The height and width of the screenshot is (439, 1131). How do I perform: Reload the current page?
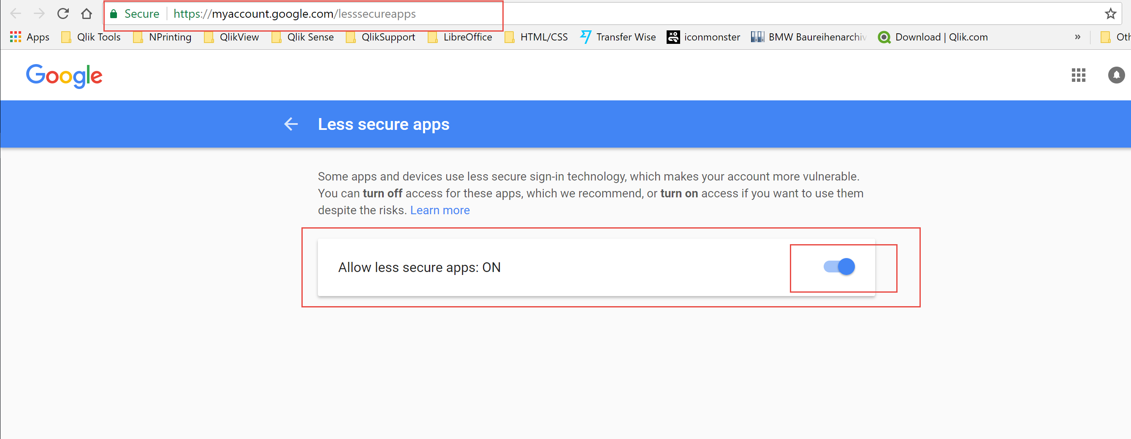point(63,13)
